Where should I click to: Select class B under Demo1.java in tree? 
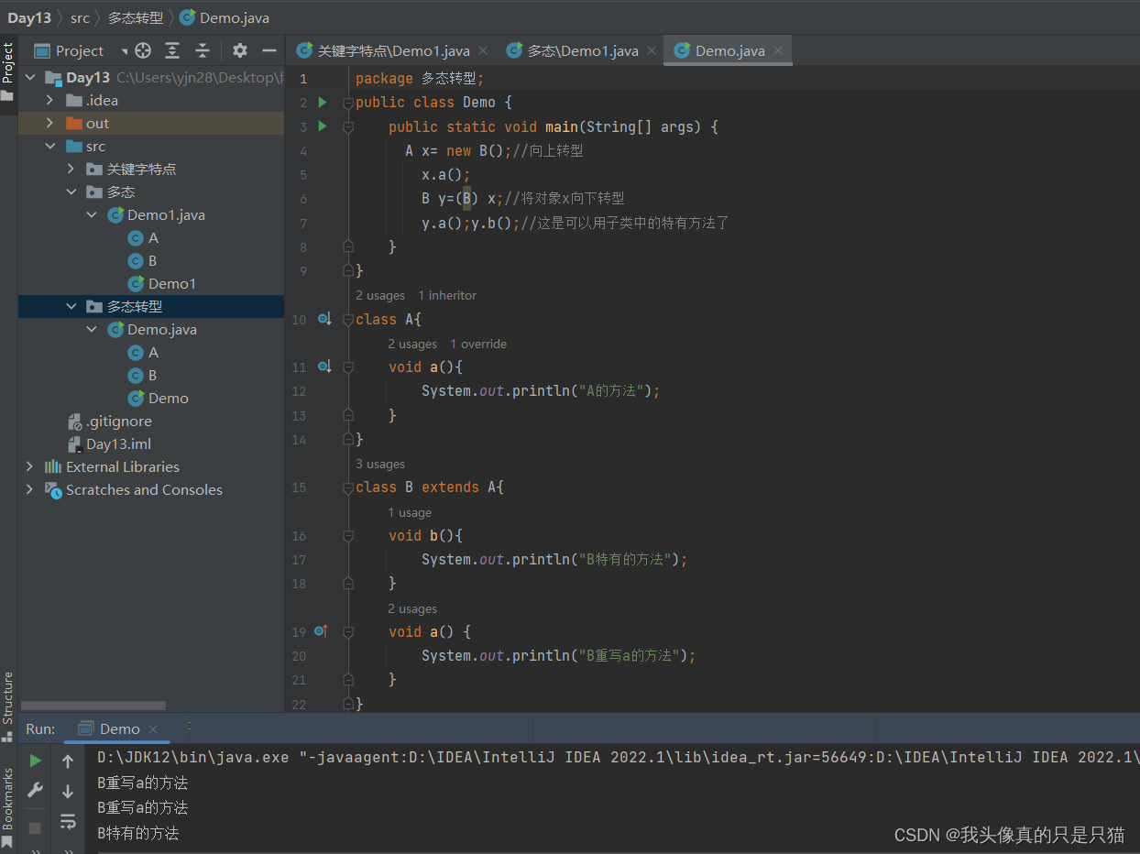coord(143,261)
